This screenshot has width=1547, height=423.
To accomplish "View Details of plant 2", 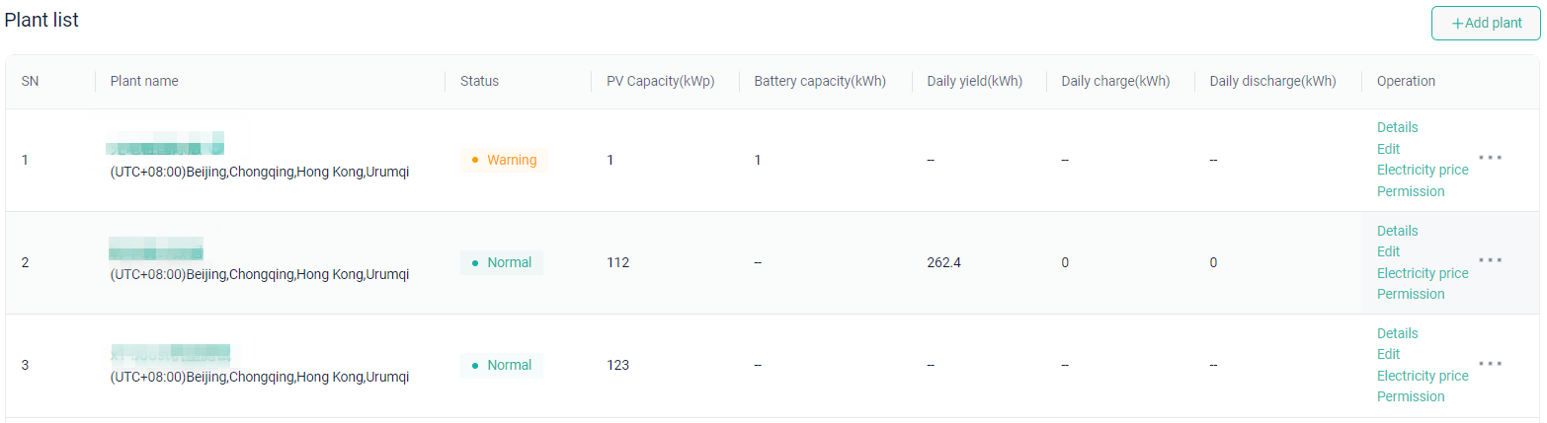I will 1397,231.
